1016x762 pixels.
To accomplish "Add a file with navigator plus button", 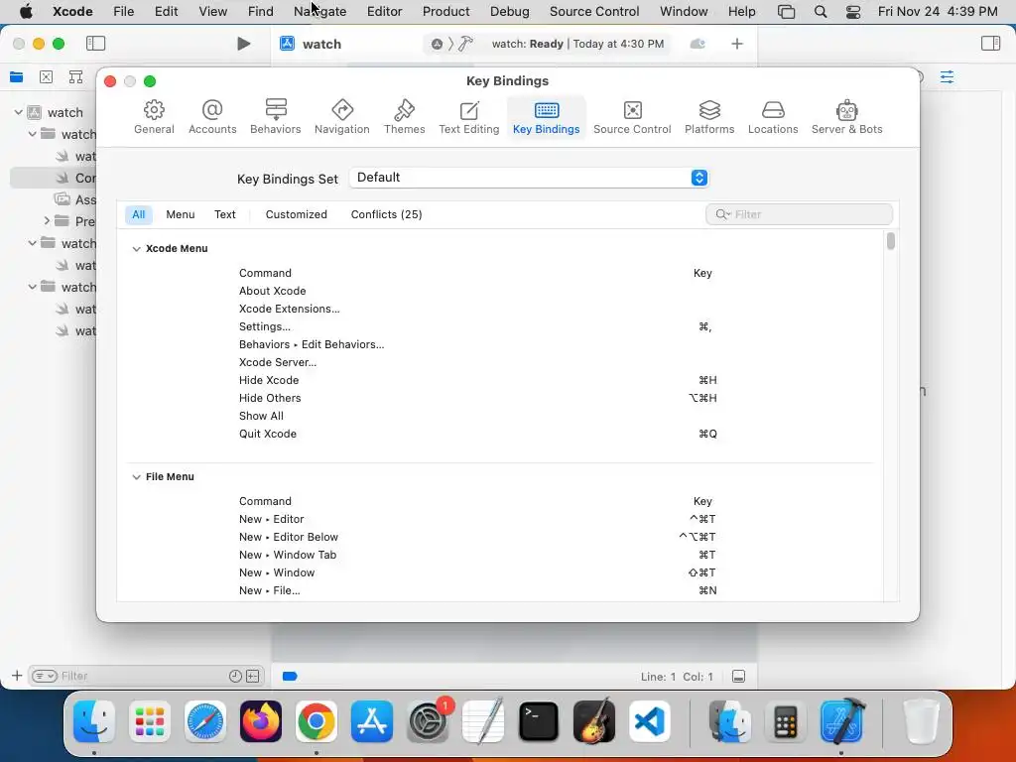I will point(17,676).
